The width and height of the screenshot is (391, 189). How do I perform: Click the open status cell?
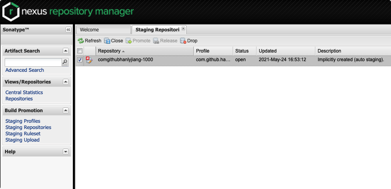coord(240,60)
